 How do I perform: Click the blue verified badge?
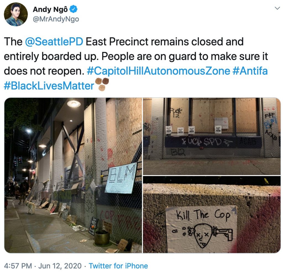[x=74, y=9]
